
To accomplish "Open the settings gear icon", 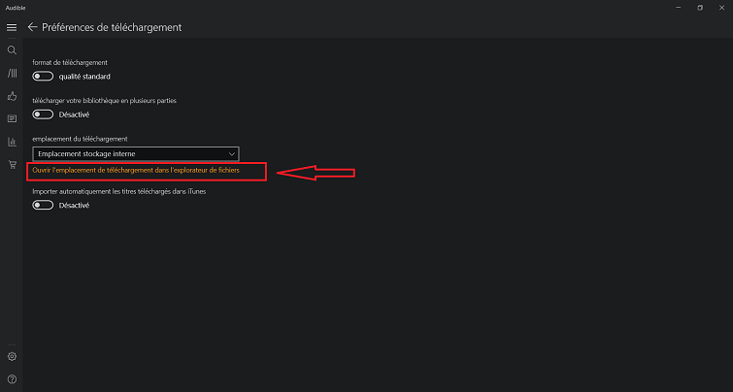I will [x=12, y=356].
